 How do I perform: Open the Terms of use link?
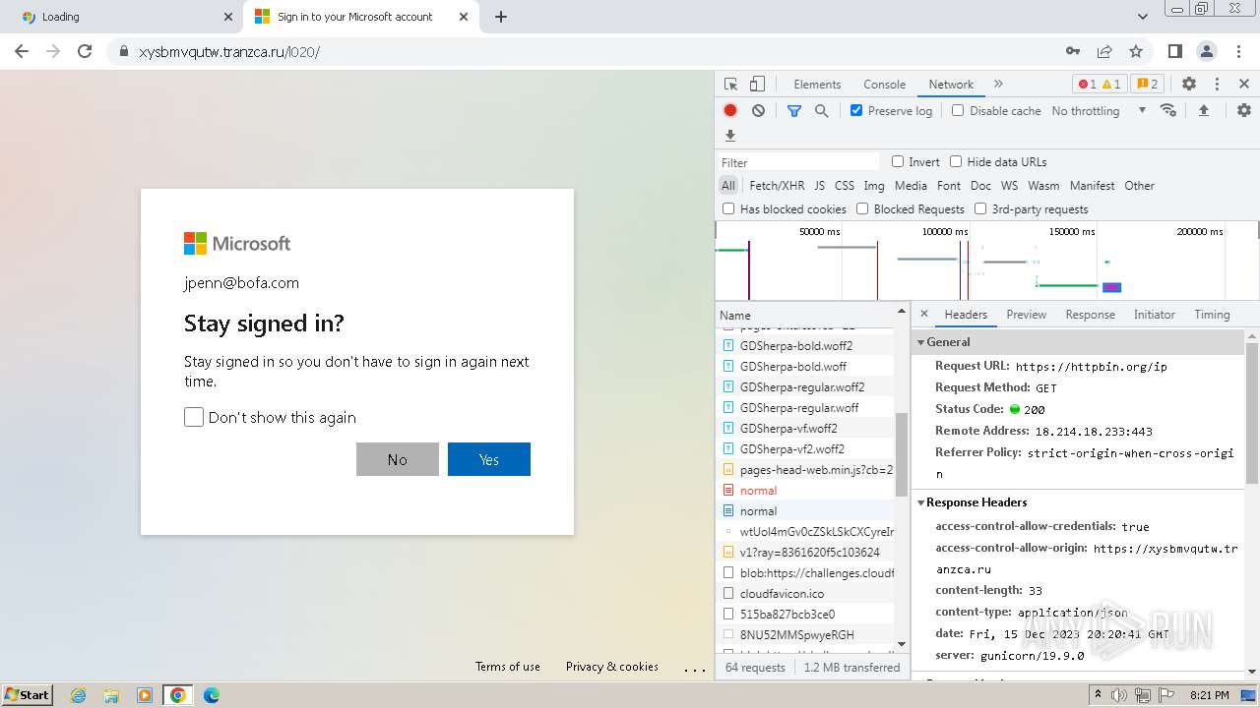pyautogui.click(x=508, y=667)
